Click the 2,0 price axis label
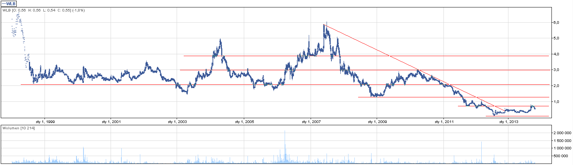 click(557, 86)
